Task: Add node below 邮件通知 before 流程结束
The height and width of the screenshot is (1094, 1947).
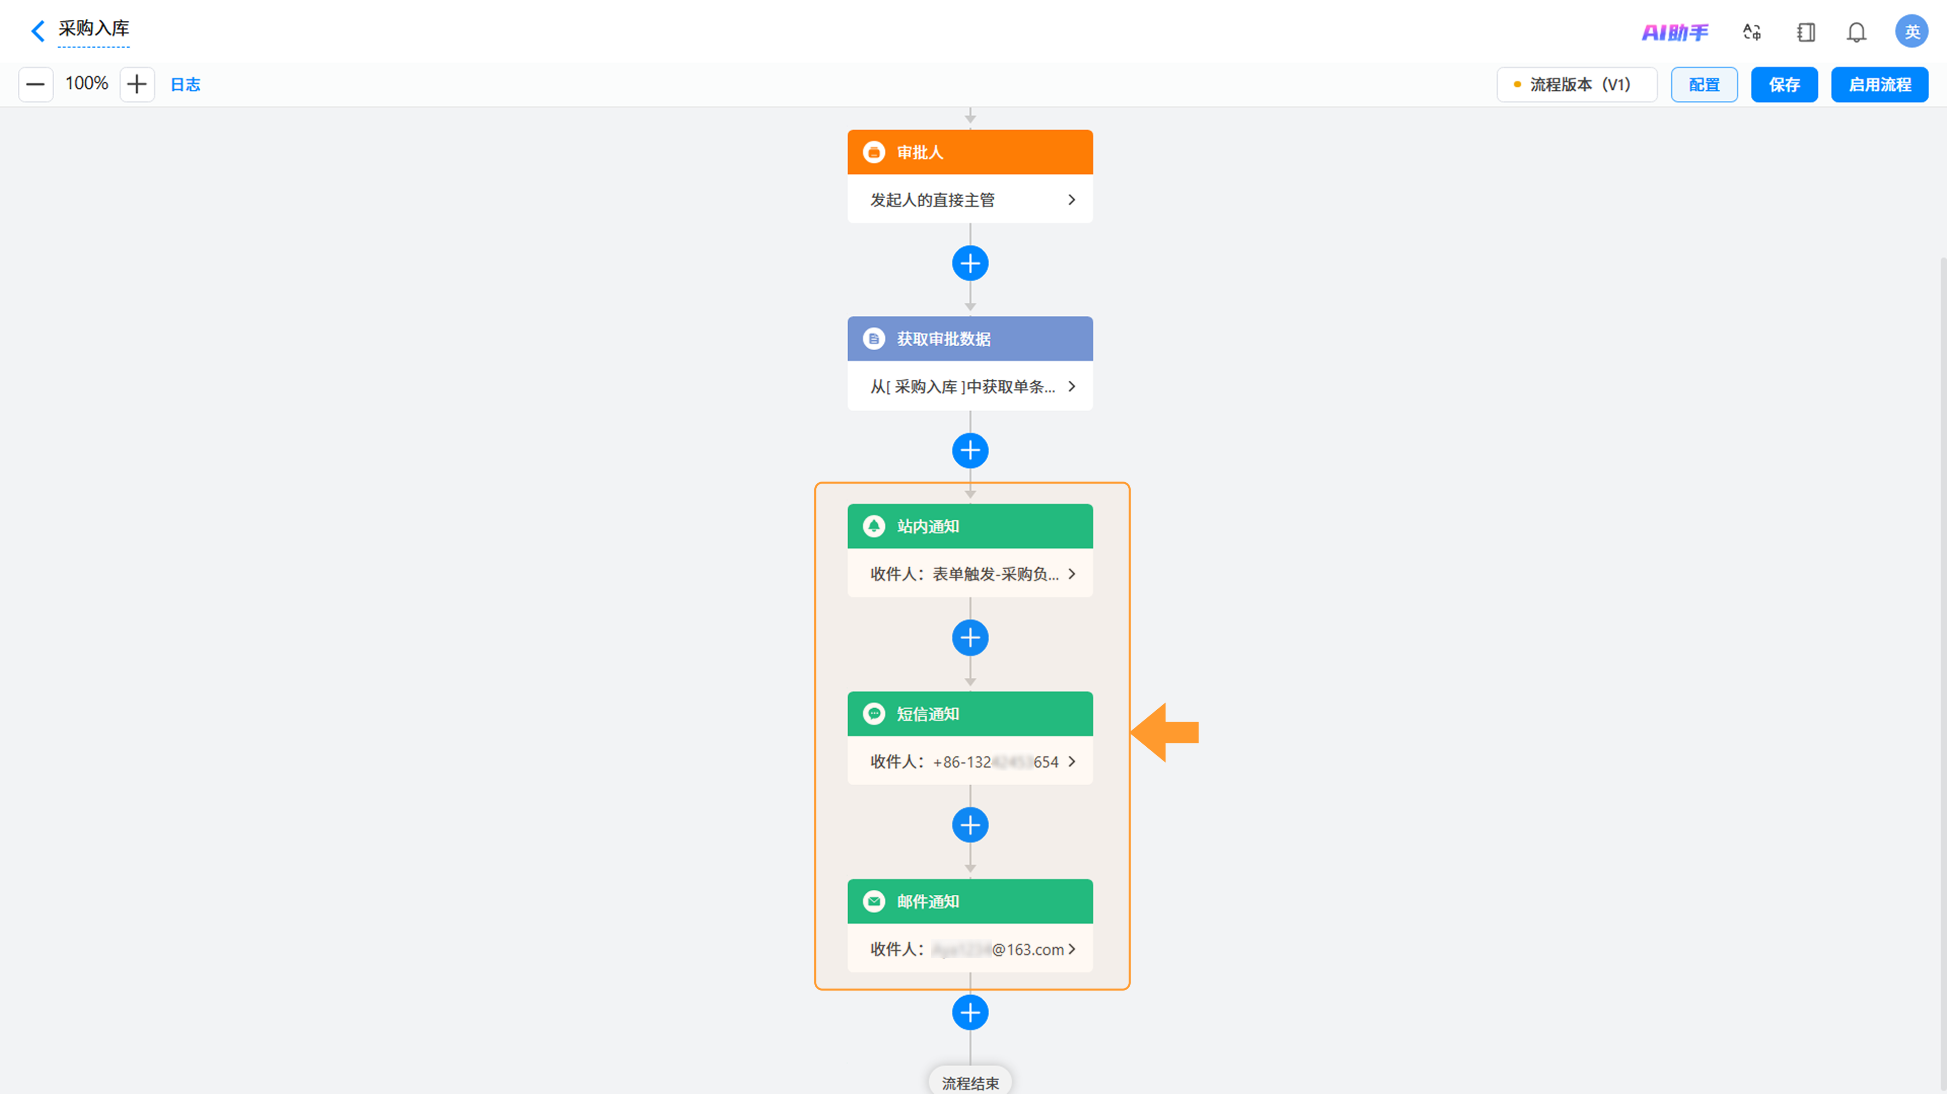Action: (x=970, y=1012)
